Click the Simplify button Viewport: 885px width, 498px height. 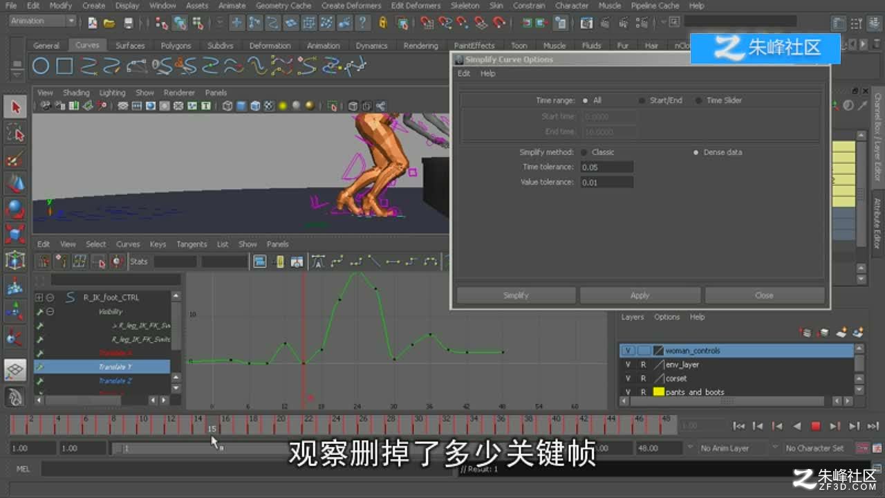coord(516,295)
